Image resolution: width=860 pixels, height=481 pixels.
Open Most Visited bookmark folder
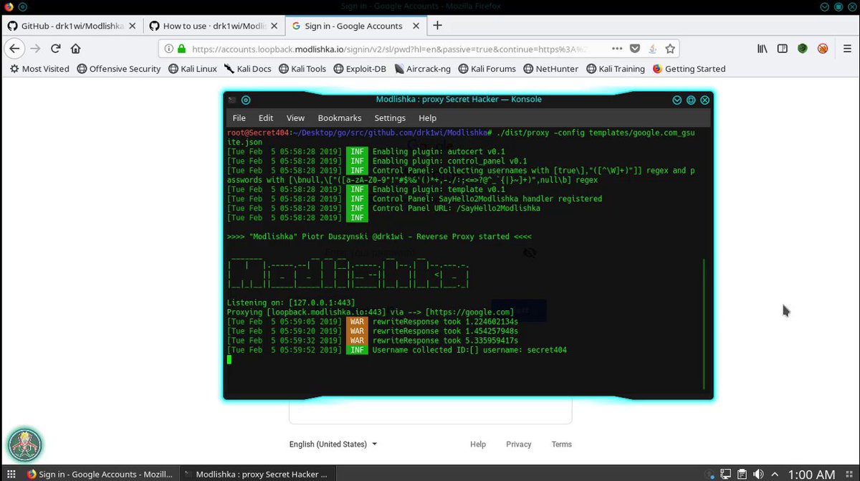point(39,69)
